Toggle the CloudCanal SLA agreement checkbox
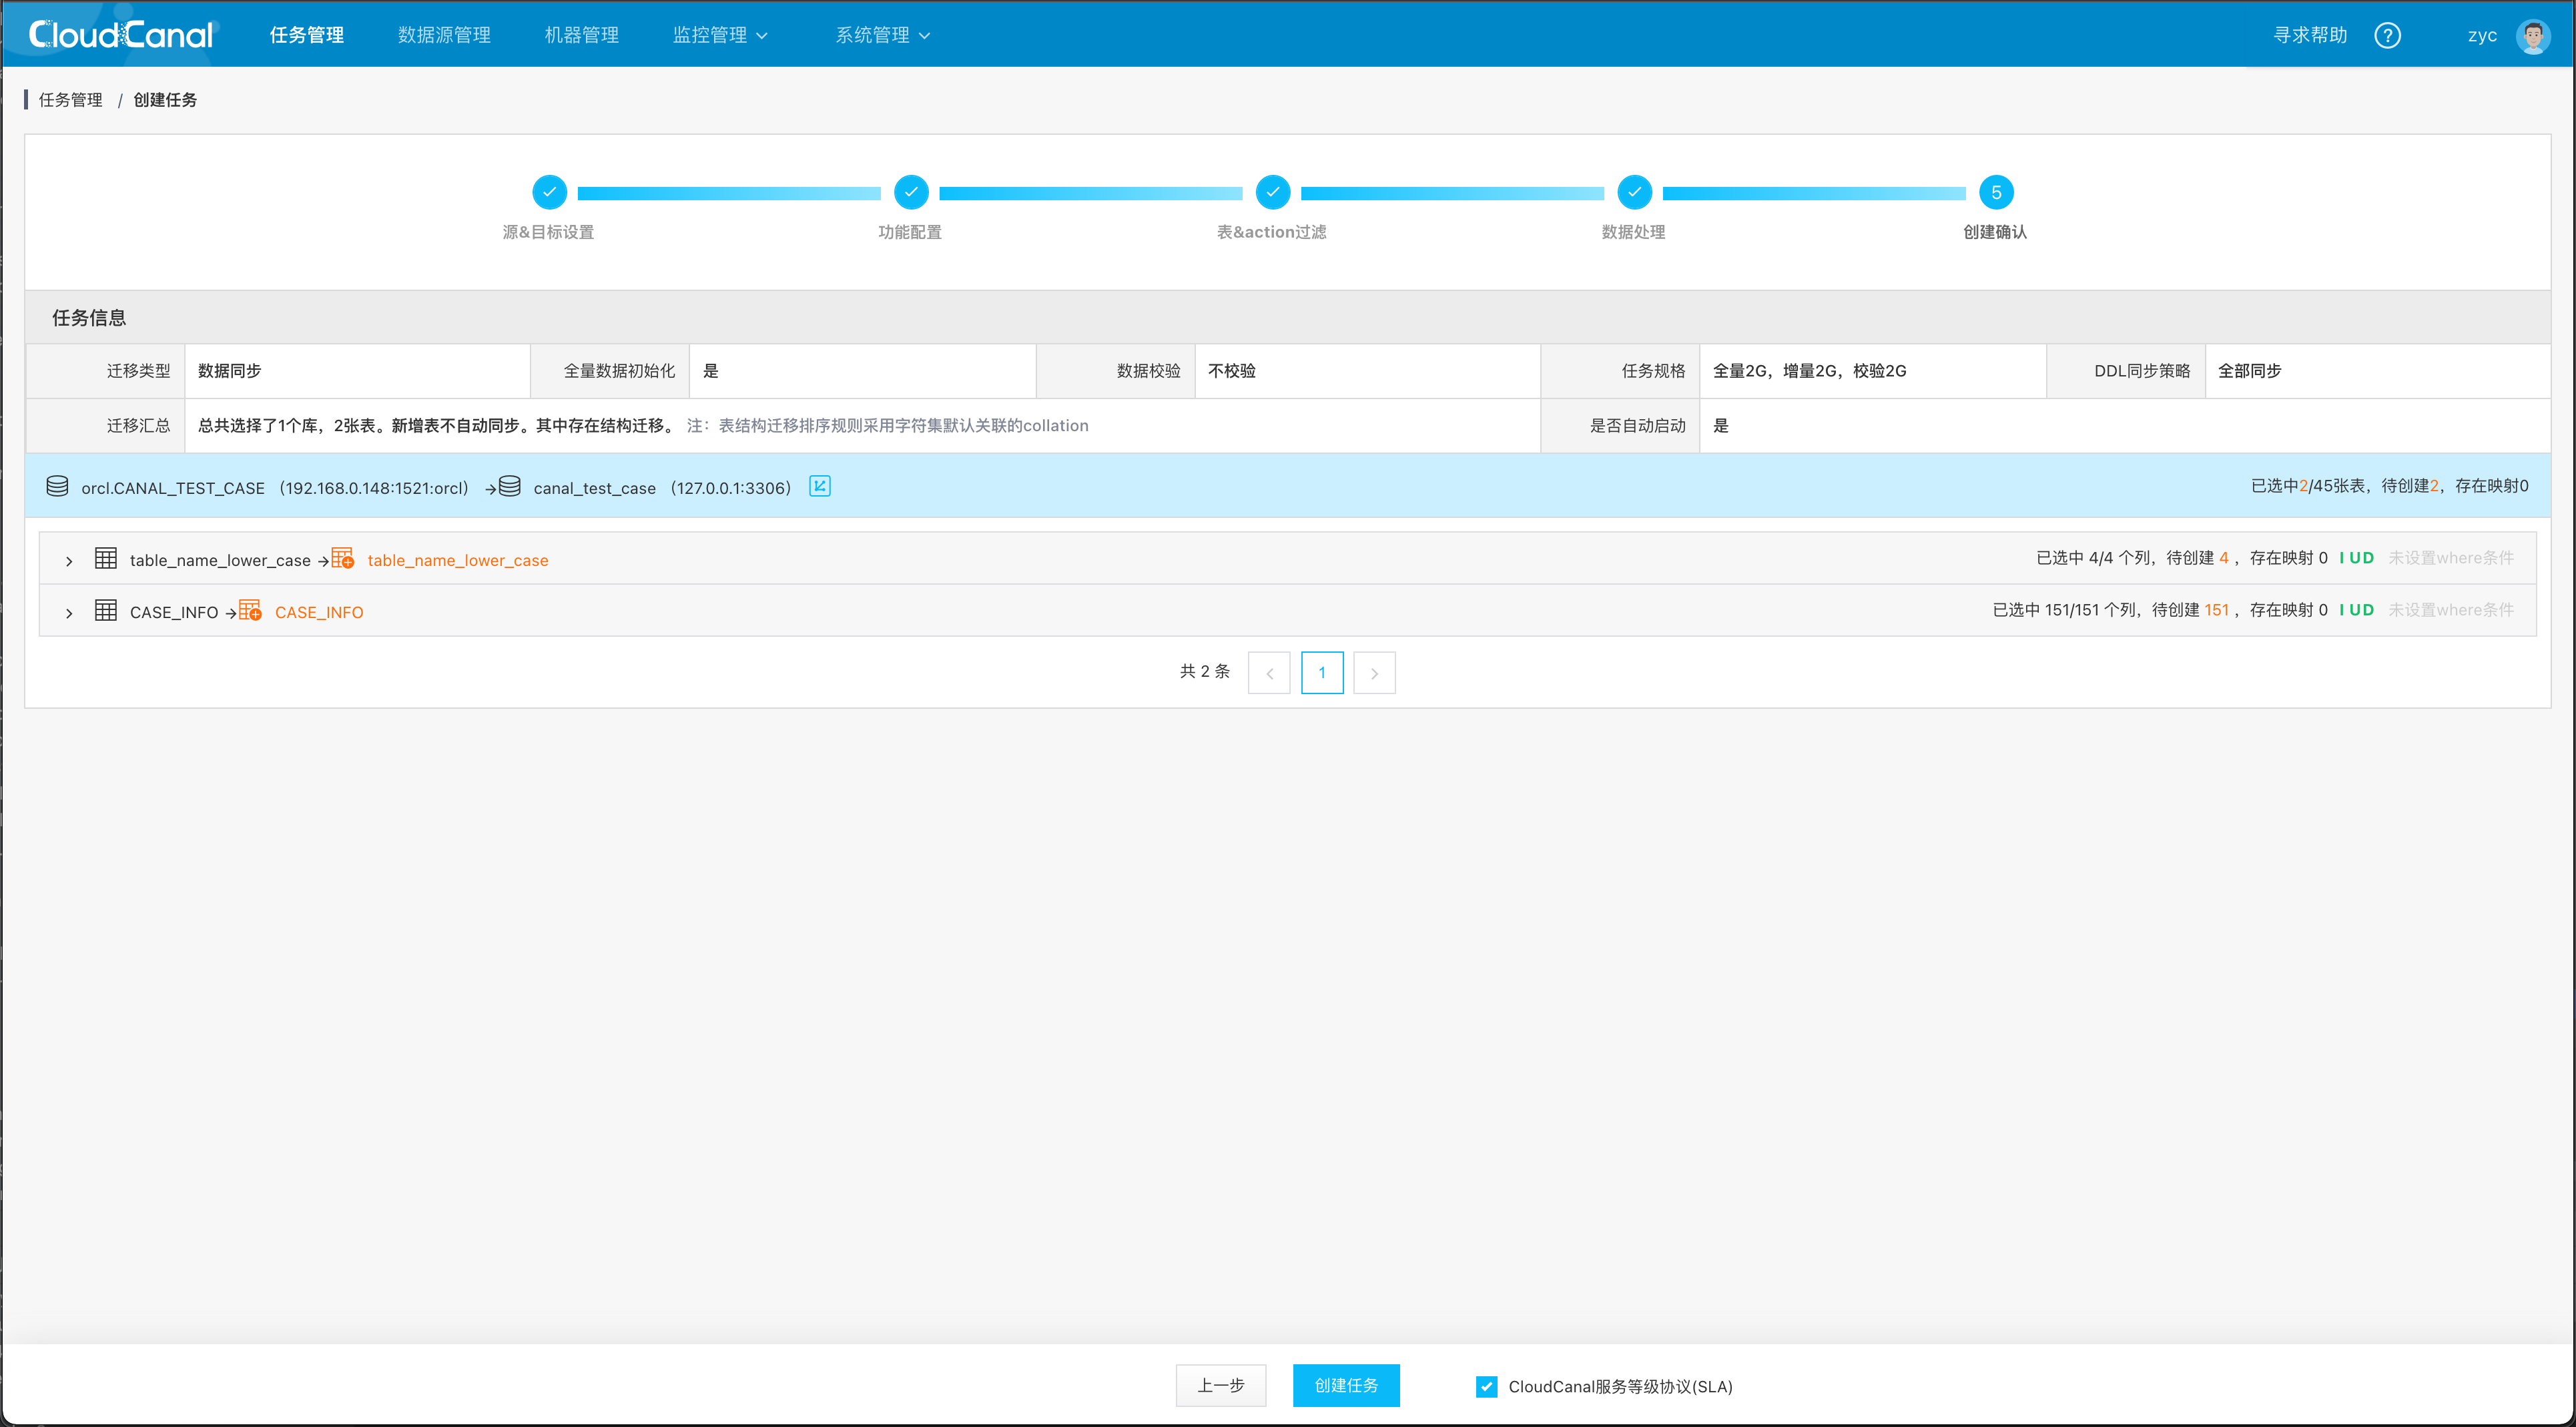 [1486, 1386]
